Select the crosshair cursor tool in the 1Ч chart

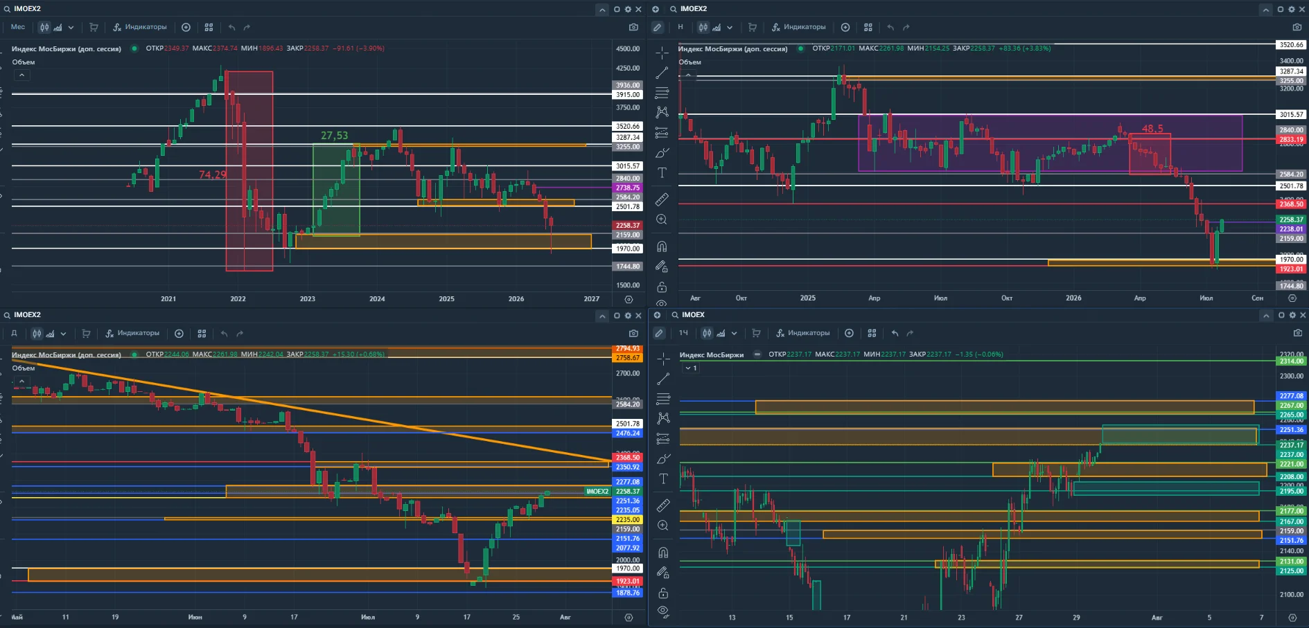(x=663, y=359)
